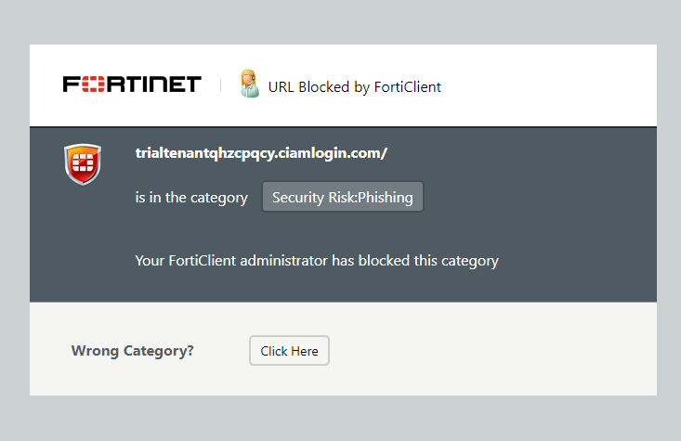Click the 'URL Blocked by FortiClient' heading
This screenshot has height=441, width=681.
click(354, 87)
